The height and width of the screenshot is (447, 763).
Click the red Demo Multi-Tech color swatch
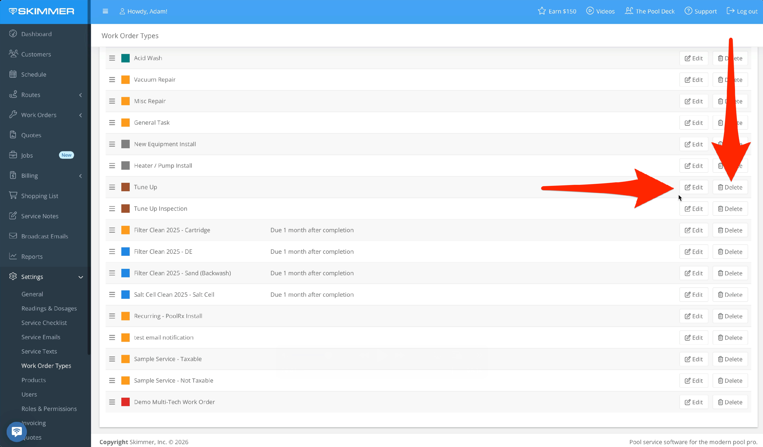click(x=125, y=402)
